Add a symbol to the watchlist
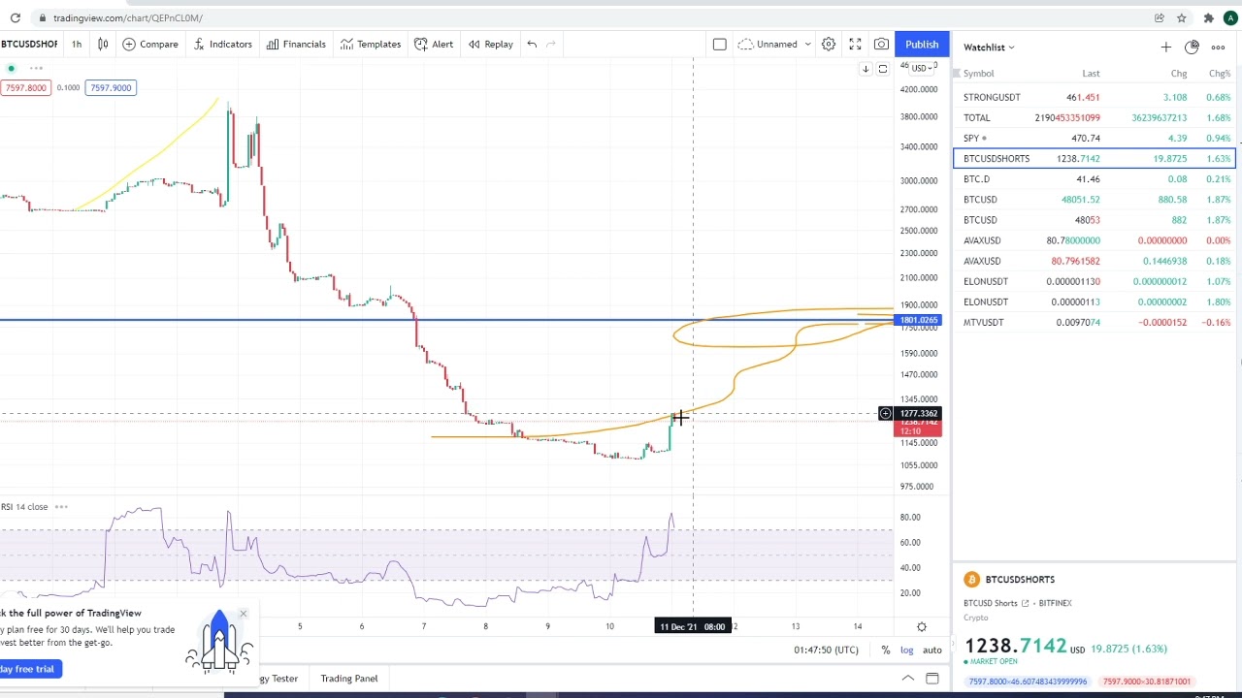Image resolution: width=1242 pixels, height=698 pixels. tap(1165, 47)
